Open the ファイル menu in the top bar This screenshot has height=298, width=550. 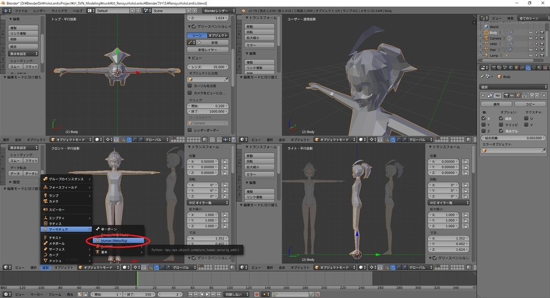[21, 11]
